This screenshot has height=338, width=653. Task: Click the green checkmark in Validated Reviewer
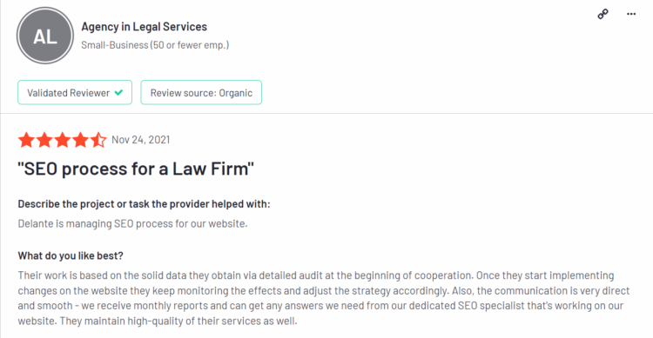(x=118, y=92)
